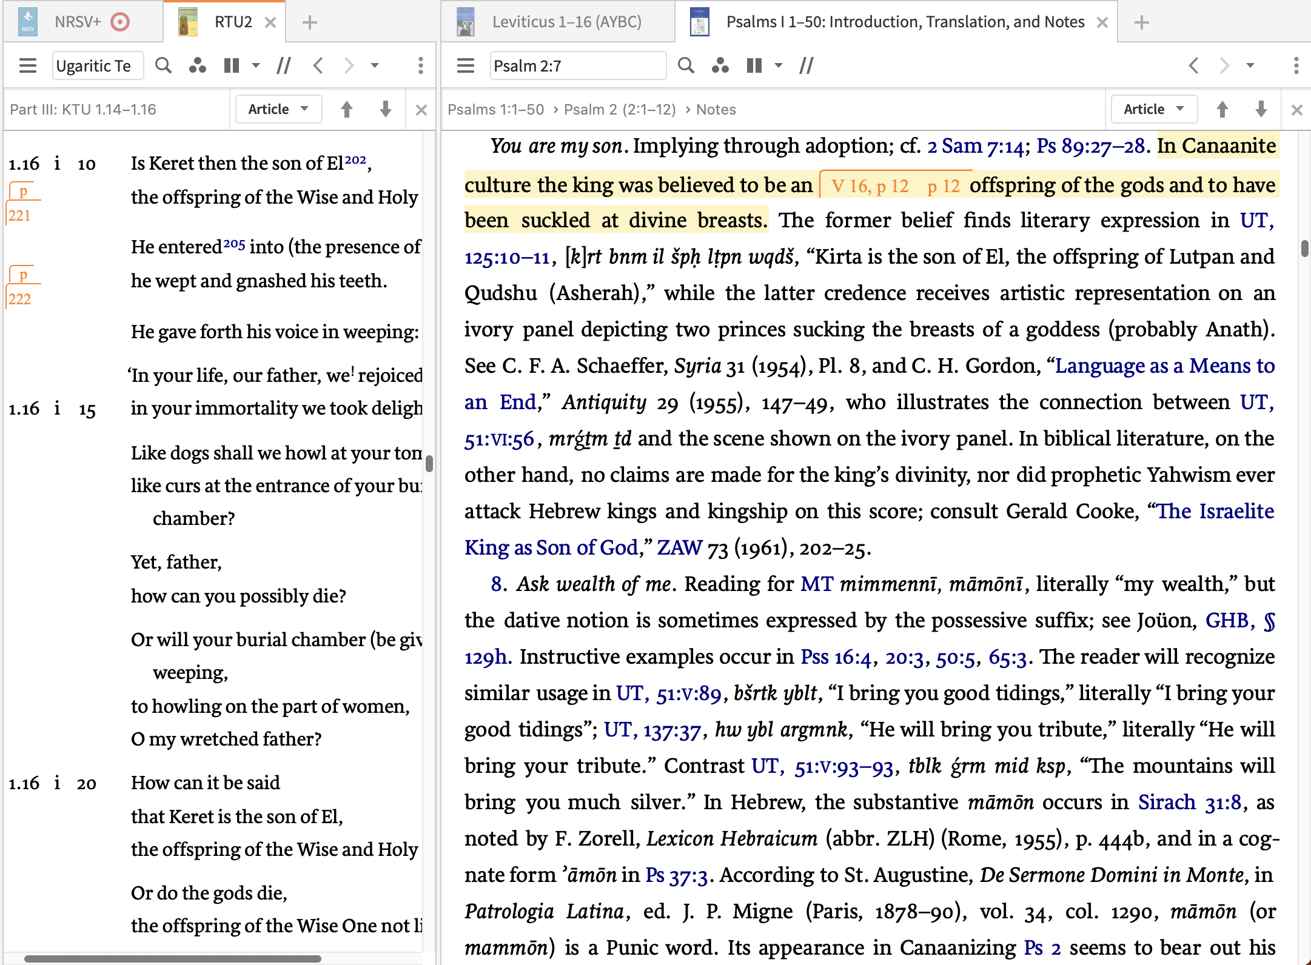The image size is (1311, 965).
Task: Switch to the NRSV+ tab
Action: click(78, 22)
